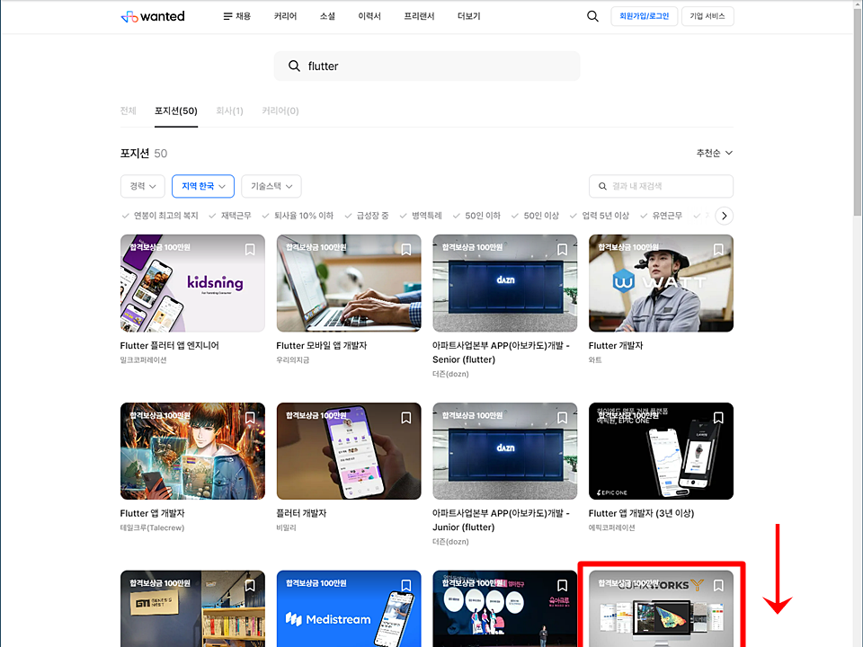This screenshot has height=647, width=863.
Task: Bookmark the GTI job card
Action: point(250,585)
